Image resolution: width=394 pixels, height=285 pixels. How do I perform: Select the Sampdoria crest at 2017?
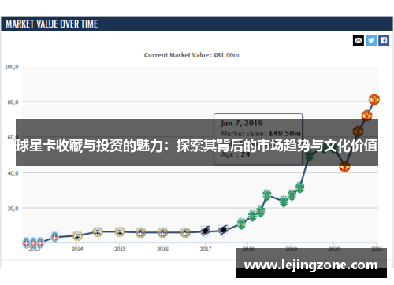(206, 231)
